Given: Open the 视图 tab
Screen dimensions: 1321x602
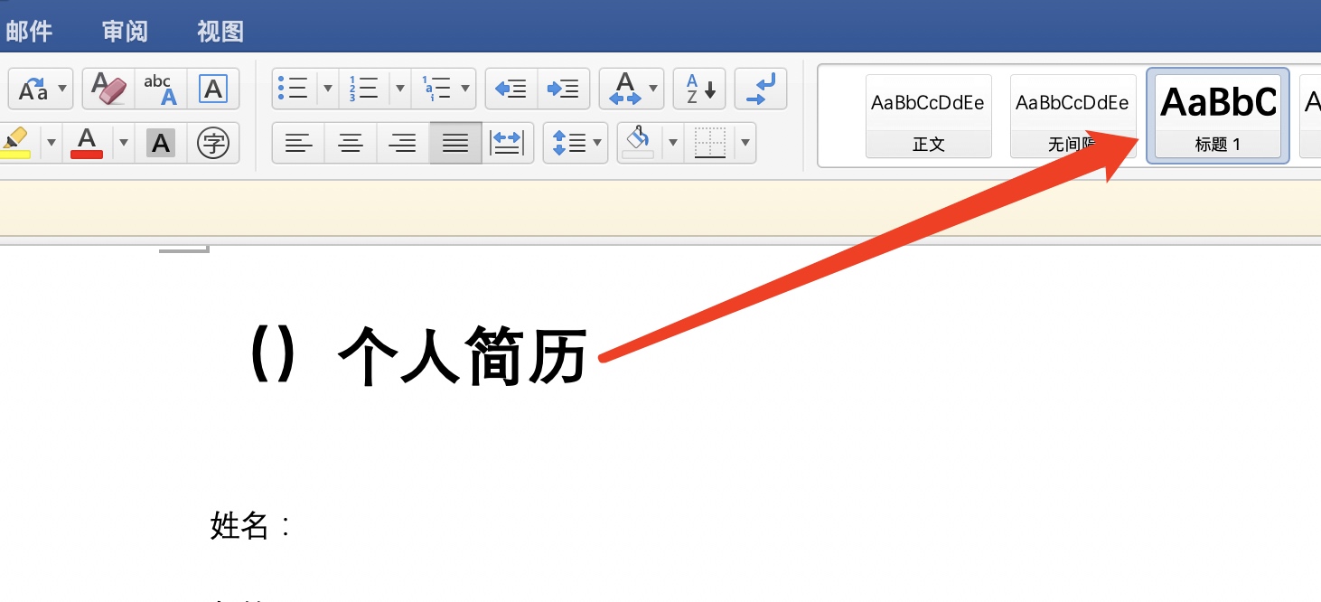Looking at the screenshot, I should 220,32.
